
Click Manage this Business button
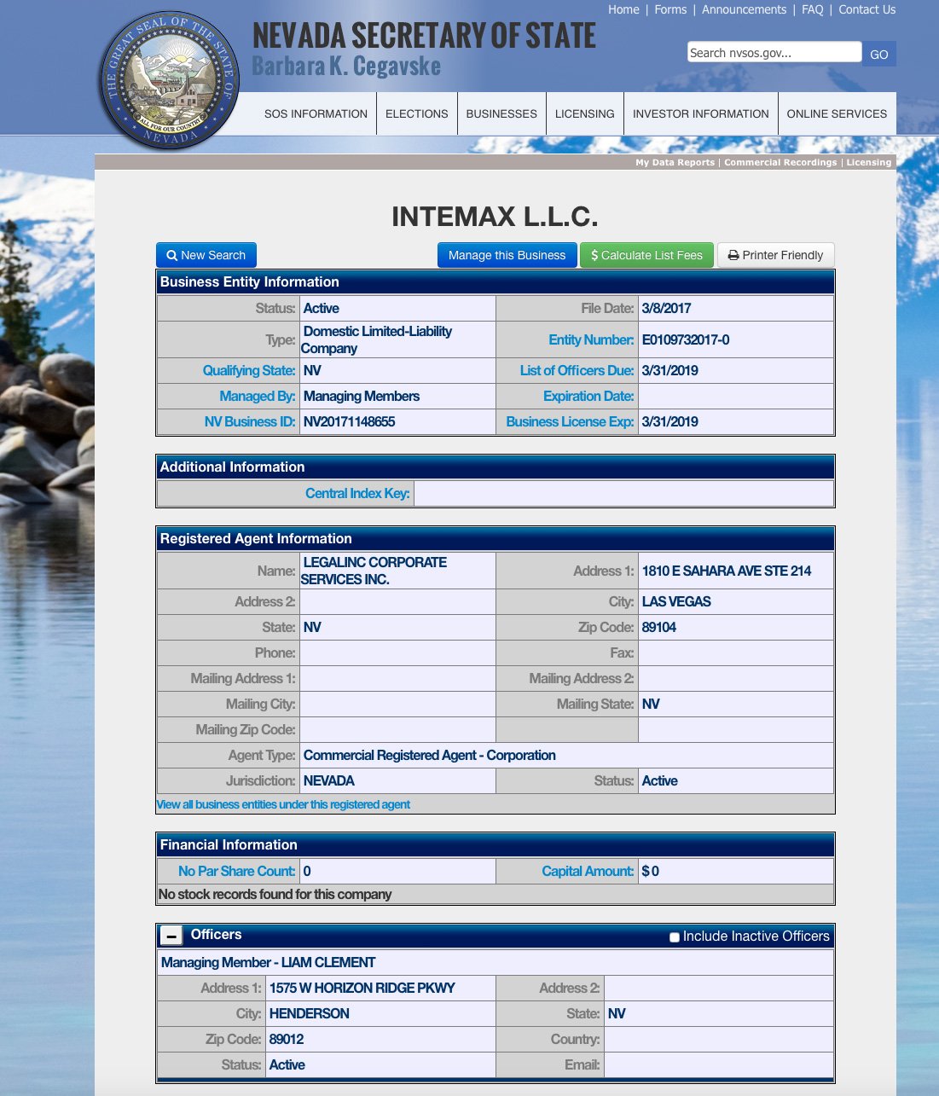click(507, 255)
